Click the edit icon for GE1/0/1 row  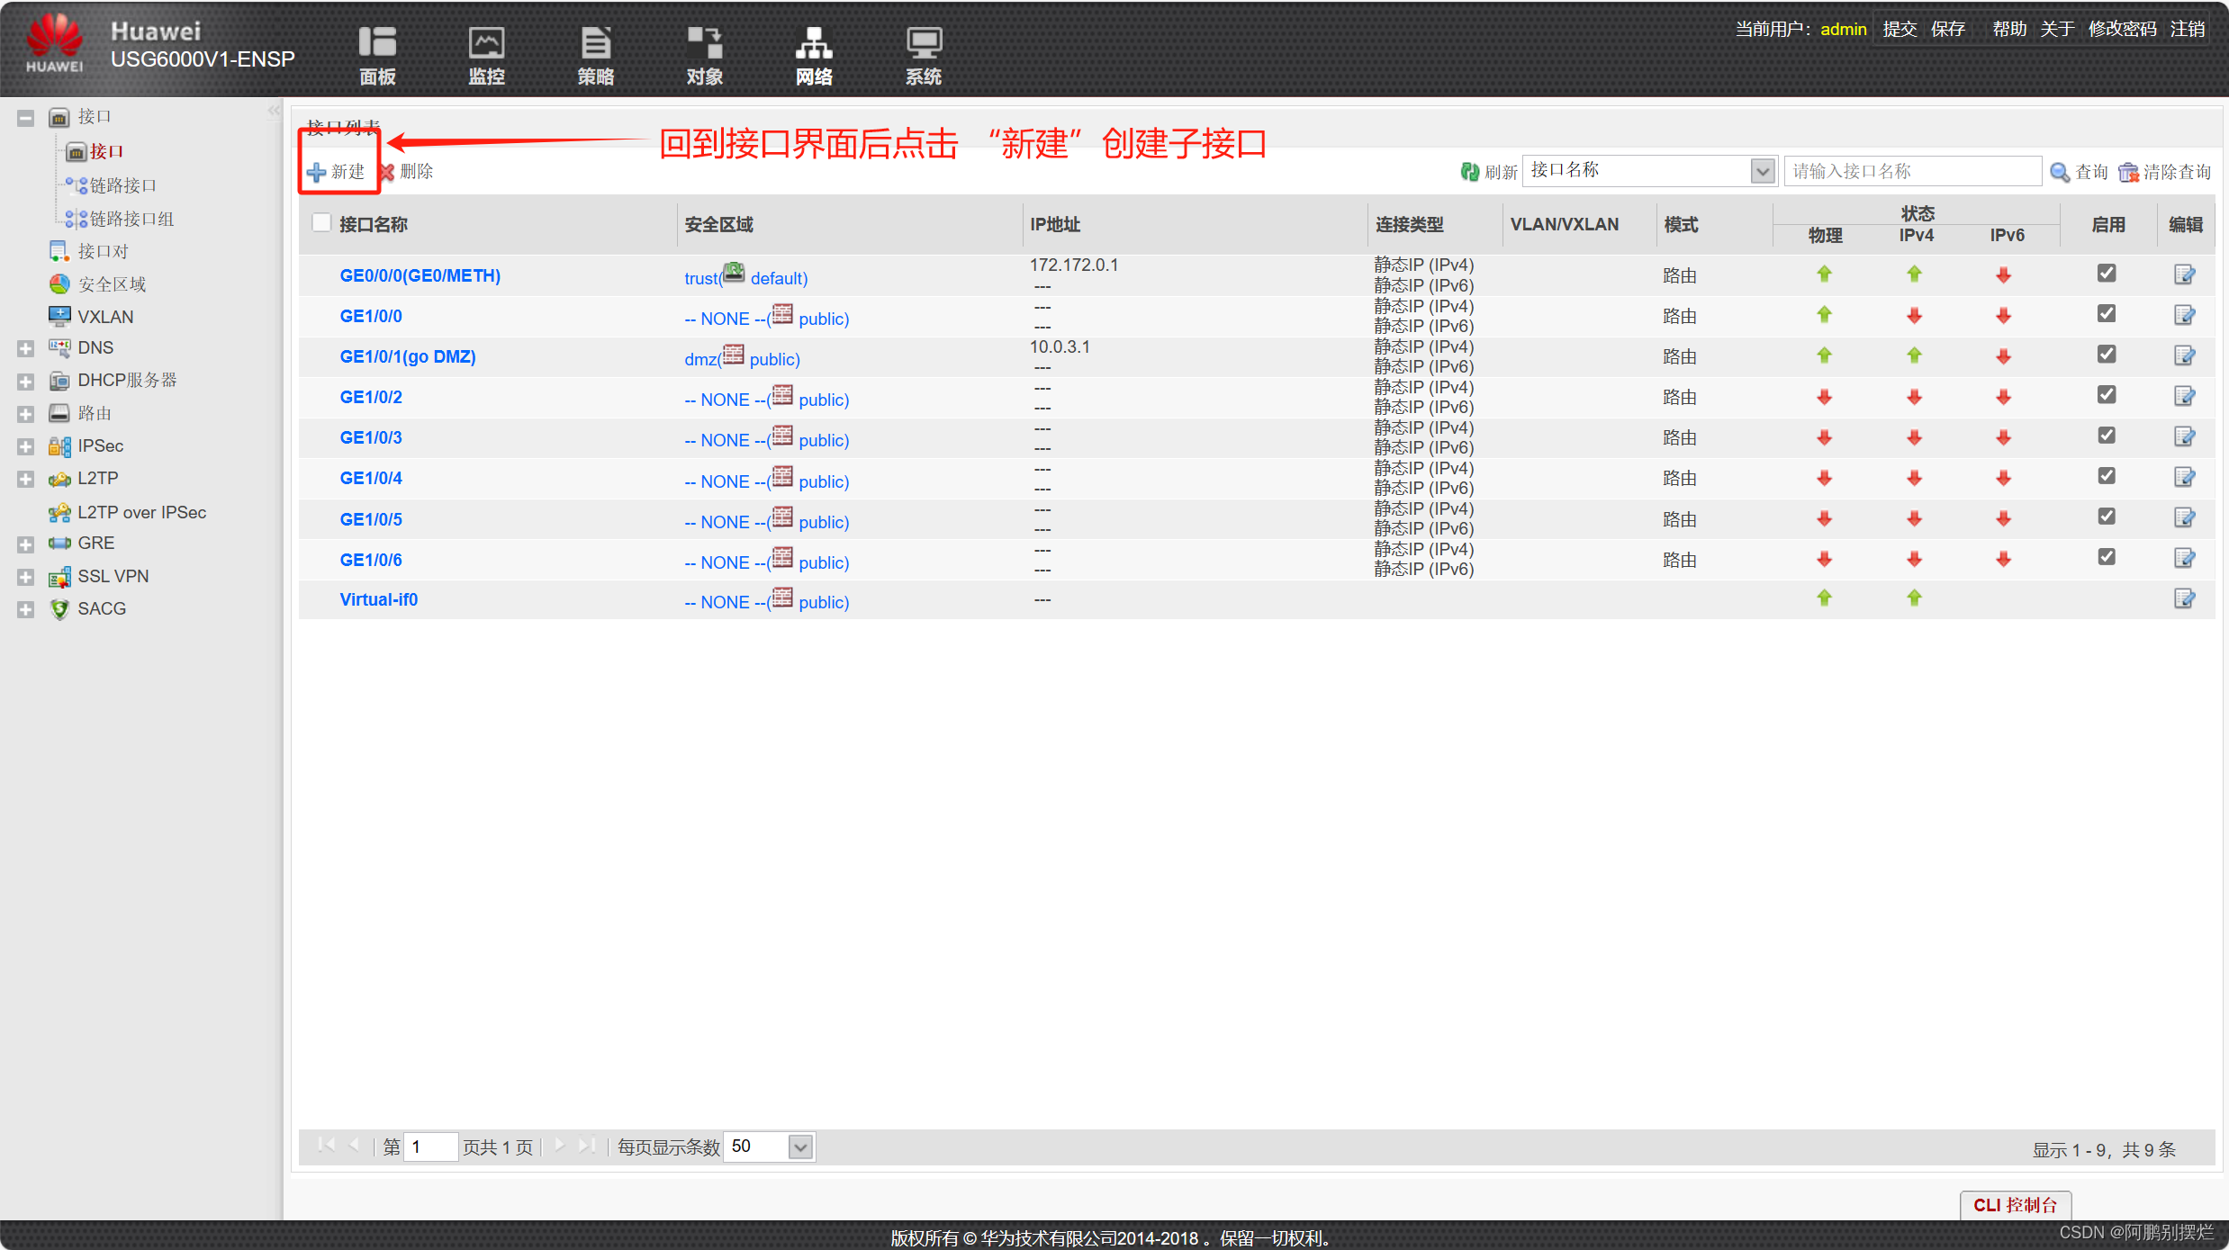coord(2184,356)
